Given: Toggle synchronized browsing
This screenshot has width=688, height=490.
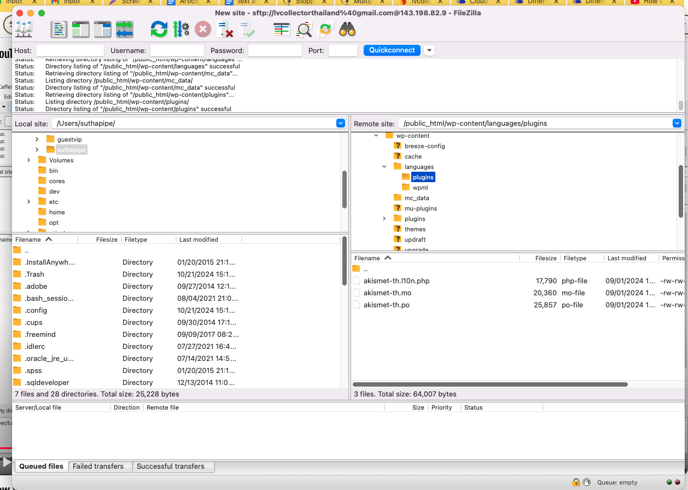Looking at the screenshot, I should tap(325, 29).
